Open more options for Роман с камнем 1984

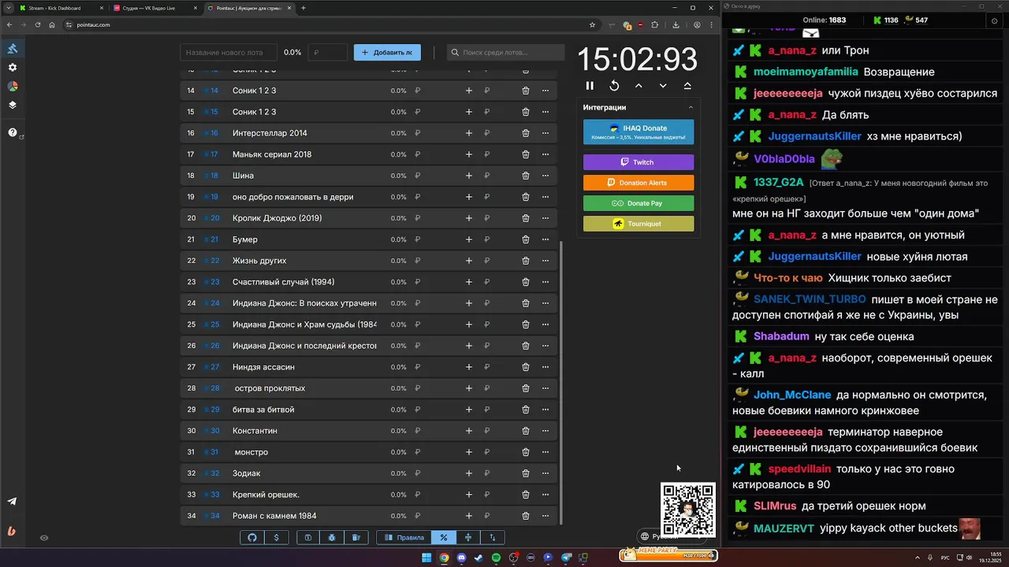[545, 516]
